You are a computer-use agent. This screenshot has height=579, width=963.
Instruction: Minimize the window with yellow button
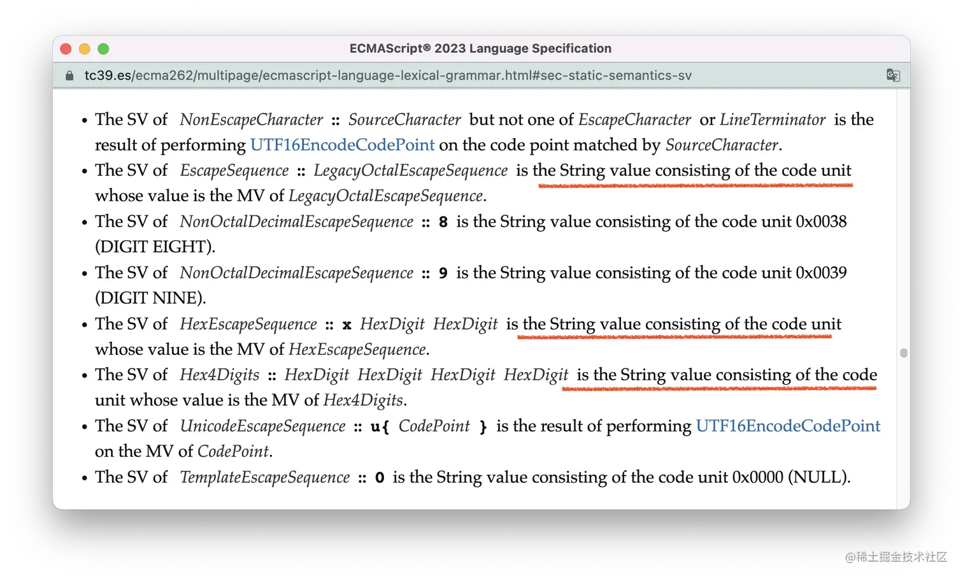(85, 48)
